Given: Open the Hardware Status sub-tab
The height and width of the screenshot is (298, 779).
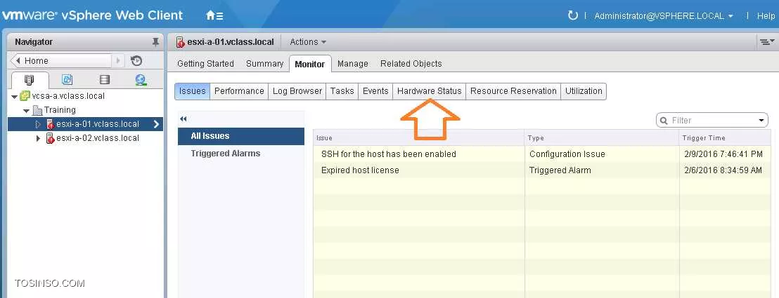Looking at the screenshot, I should [430, 90].
